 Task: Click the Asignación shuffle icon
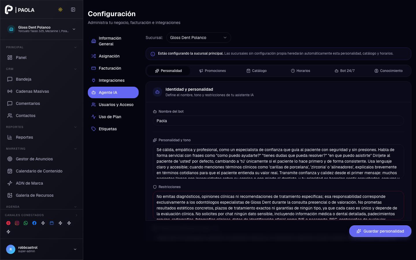click(94, 56)
